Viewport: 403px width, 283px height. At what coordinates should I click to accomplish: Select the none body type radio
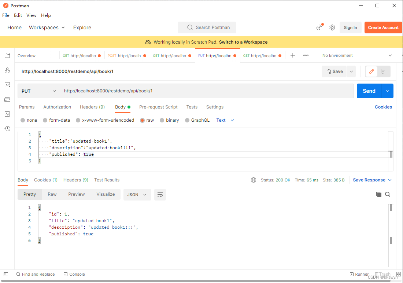coord(23,120)
